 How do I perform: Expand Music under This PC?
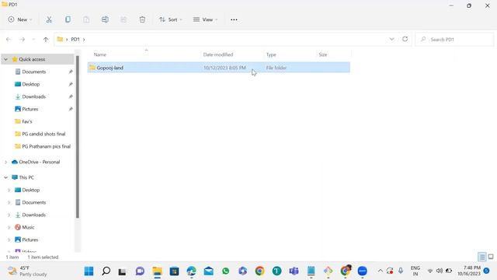9,227
